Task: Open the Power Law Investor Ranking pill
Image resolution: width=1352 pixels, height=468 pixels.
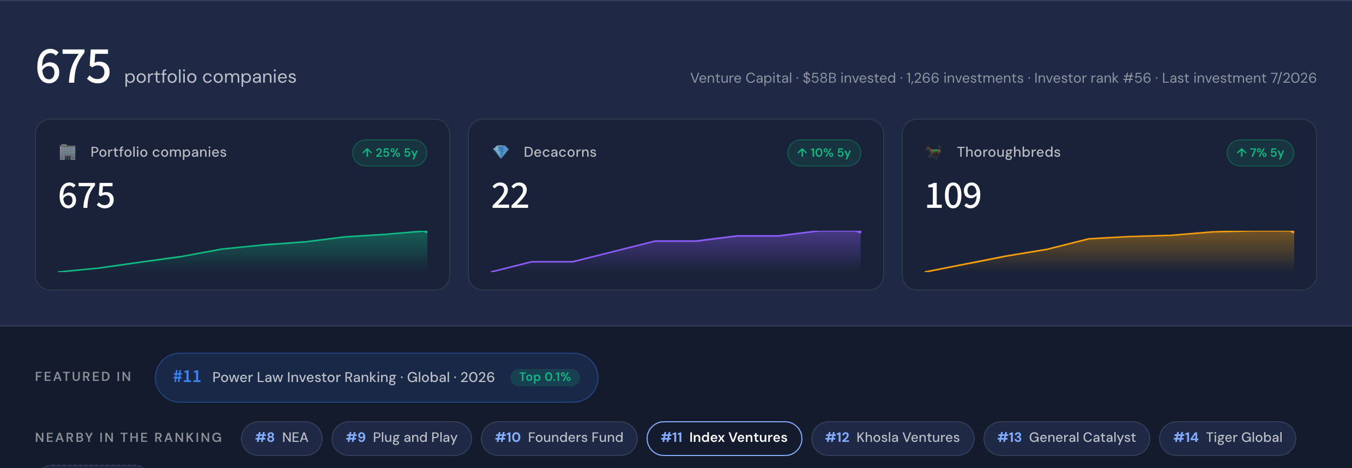Action: (x=376, y=378)
